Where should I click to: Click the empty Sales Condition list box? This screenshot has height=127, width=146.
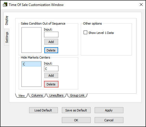pos(31,40)
